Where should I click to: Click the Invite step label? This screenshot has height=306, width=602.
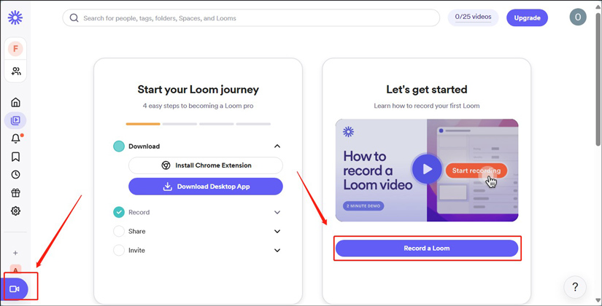136,251
